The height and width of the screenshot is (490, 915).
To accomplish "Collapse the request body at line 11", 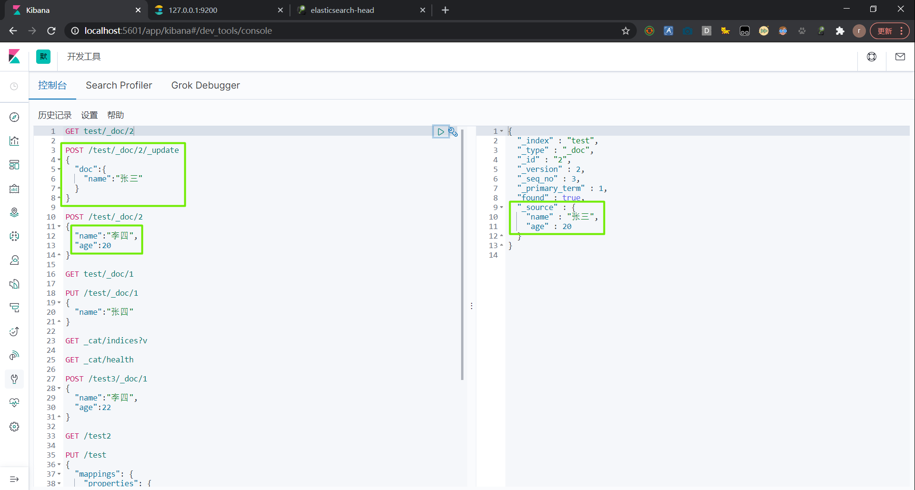I will [59, 227].
